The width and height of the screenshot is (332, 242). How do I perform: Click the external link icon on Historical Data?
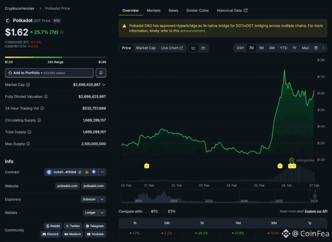click(246, 10)
